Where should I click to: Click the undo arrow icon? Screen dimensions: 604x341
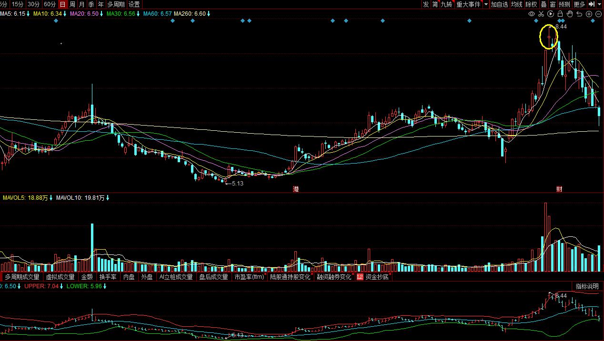coord(579,14)
